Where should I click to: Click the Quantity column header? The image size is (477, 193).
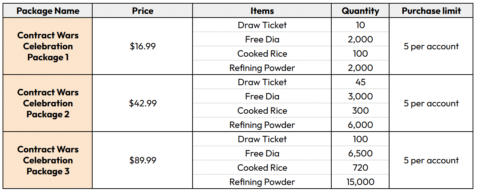click(x=360, y=11)
